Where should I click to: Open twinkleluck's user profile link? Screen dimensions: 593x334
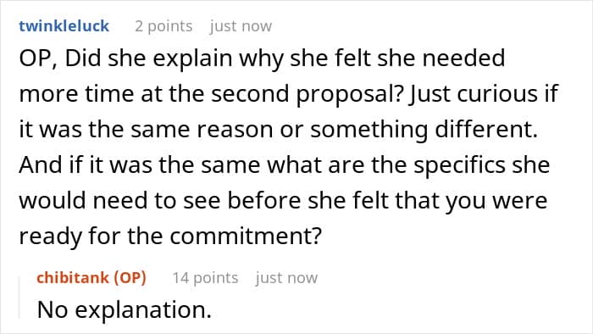[64, 26]
